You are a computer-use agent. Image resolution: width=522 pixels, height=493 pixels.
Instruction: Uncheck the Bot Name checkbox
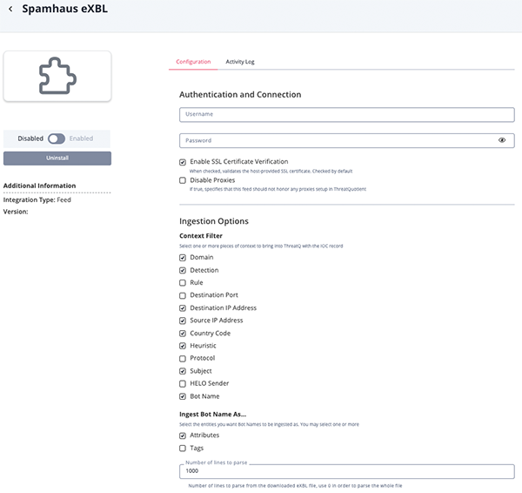click(x=183, y=396)
